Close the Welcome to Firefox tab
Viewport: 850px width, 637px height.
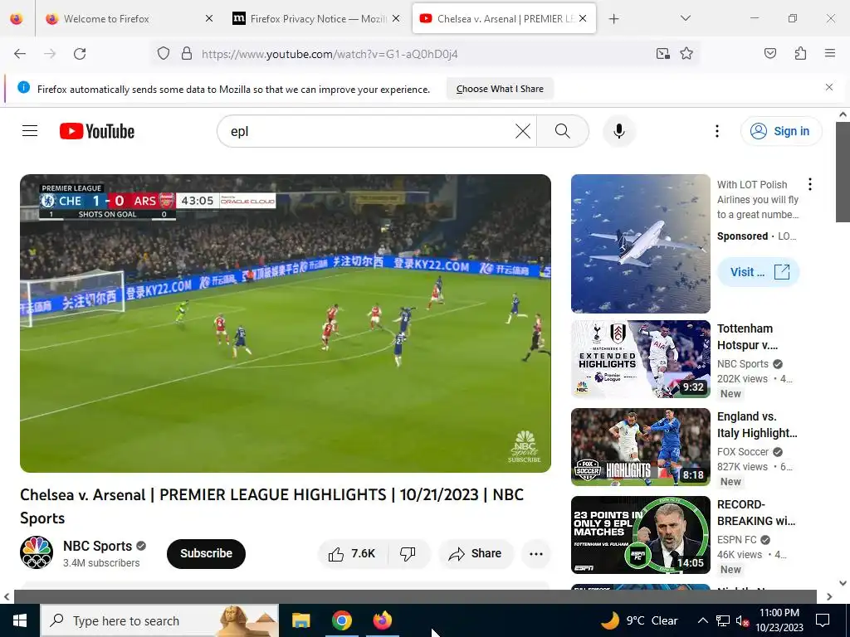(209, 18)
